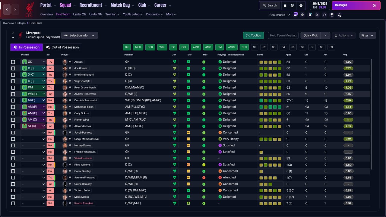This screenshot has width=386, height=217.
Task: Click the trophy icon in the bookmarks bar
Action: [332, 15]
